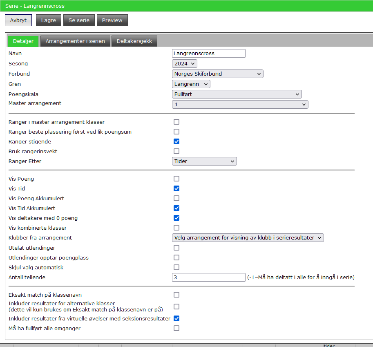Viewport: 373px width, 347px height.
Task: Click the Antall tellende input field
Action: click(209, 277)
